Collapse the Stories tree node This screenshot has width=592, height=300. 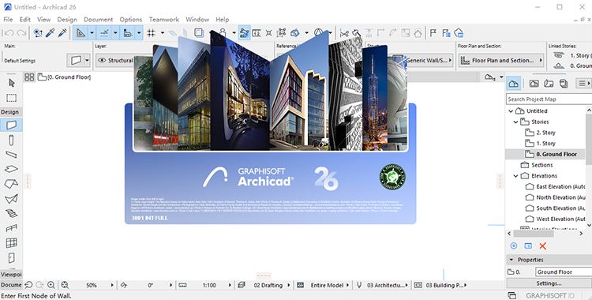(x=515, y=122)
